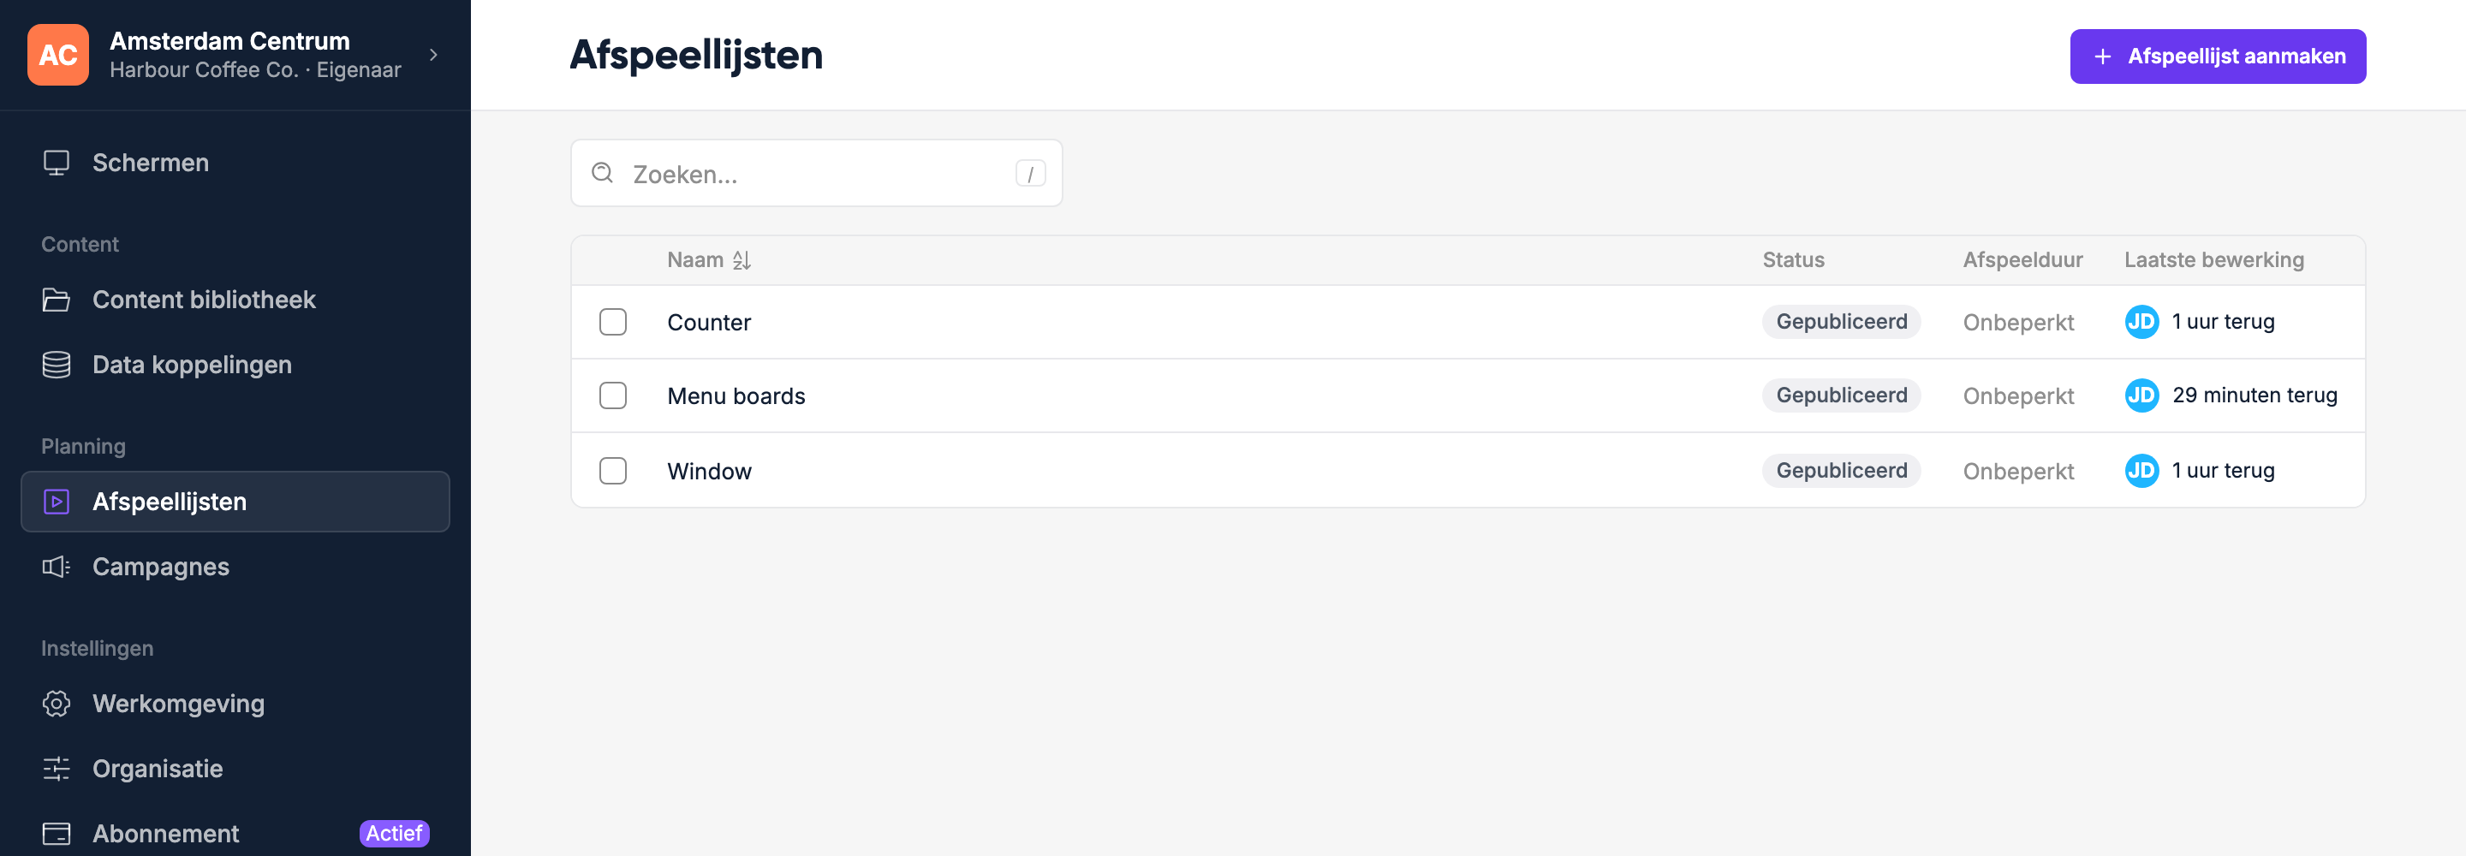Open the Menu boards playlist
Image resolution: width=2466 pixels, height=856 pixels.
(x=736, y=396)
